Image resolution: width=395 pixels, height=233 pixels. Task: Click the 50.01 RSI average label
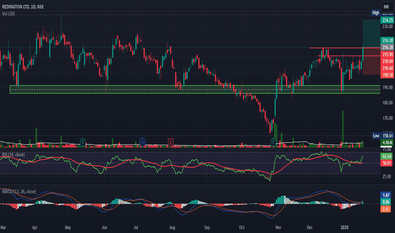[387, 163]
